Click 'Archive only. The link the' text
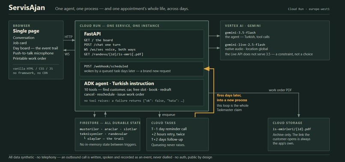The image size is (345, 162). tap(291, 135)
